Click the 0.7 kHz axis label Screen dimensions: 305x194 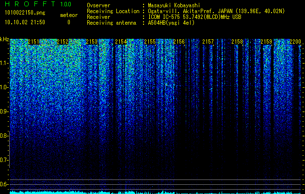(x=4, y=160)
